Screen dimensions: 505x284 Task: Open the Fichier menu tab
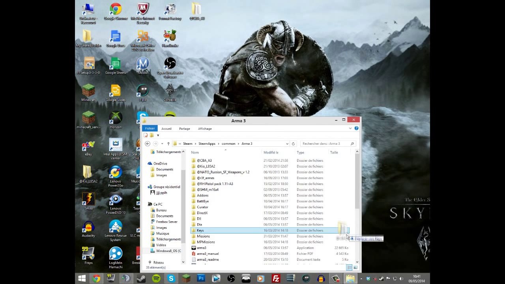(x=150, y=129)
